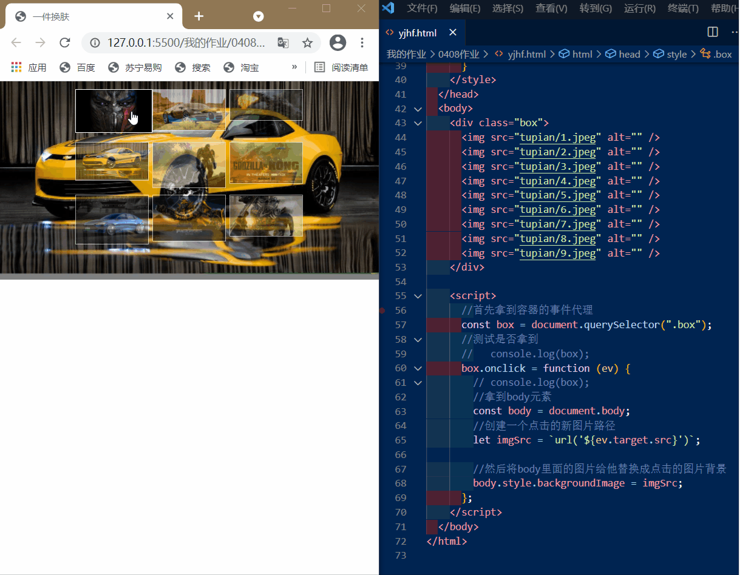Select the silver car thumbnail in bottom row

click(112, 220)
